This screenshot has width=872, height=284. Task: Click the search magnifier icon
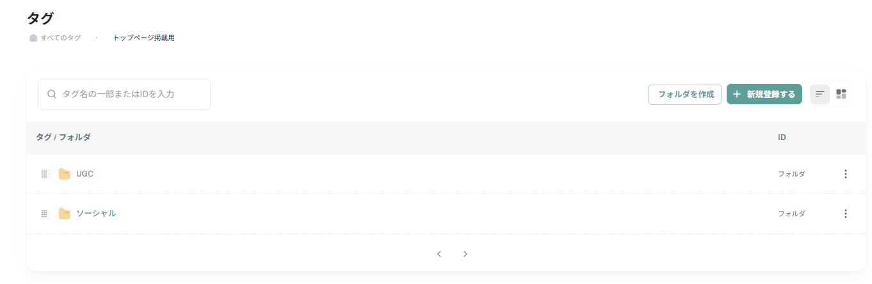(x=52, y=94)
